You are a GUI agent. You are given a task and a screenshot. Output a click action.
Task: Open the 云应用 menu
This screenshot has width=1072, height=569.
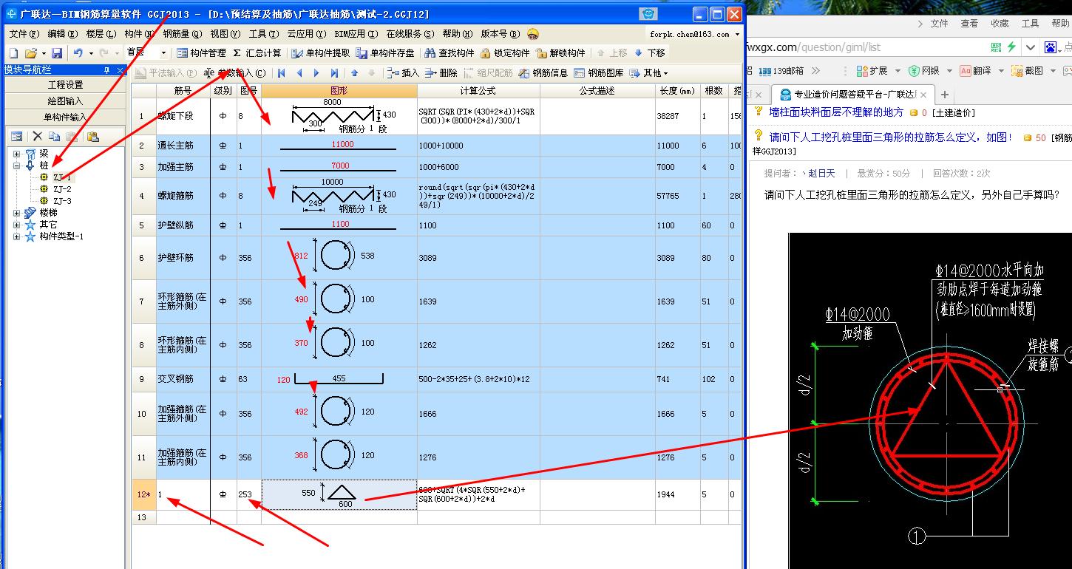pos(306,34)
